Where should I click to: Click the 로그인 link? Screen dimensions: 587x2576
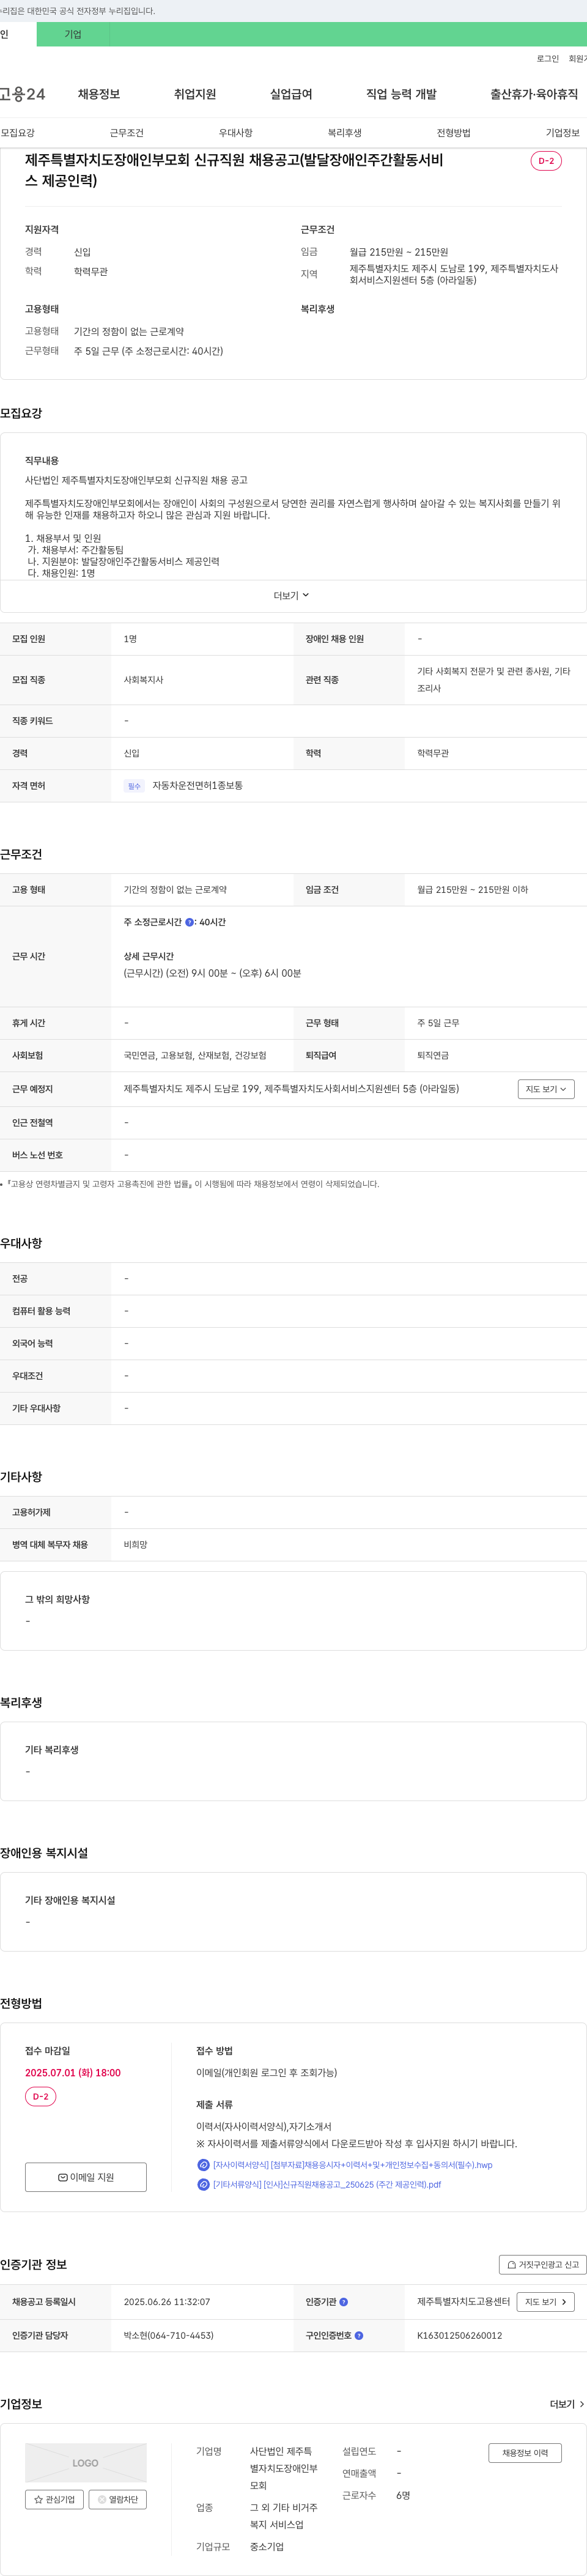[548, 59]
